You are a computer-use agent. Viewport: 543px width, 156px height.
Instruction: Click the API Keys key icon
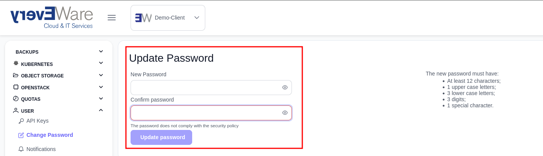(x=21, y=121)
